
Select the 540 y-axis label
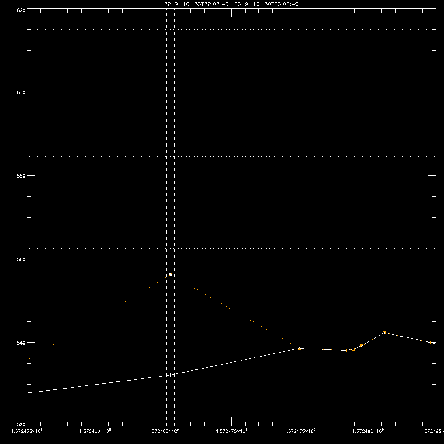pyautogui.click(x=21, y=343)
